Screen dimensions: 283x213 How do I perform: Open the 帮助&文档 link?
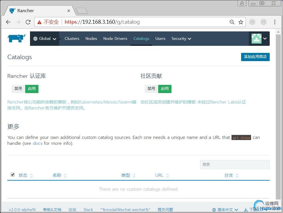click(52, 210)
